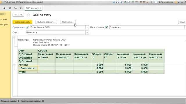The height and width of the screenshot is (104, 186).
Task: Click the Период отчета dates line in parameters
Action: [51, 45]
